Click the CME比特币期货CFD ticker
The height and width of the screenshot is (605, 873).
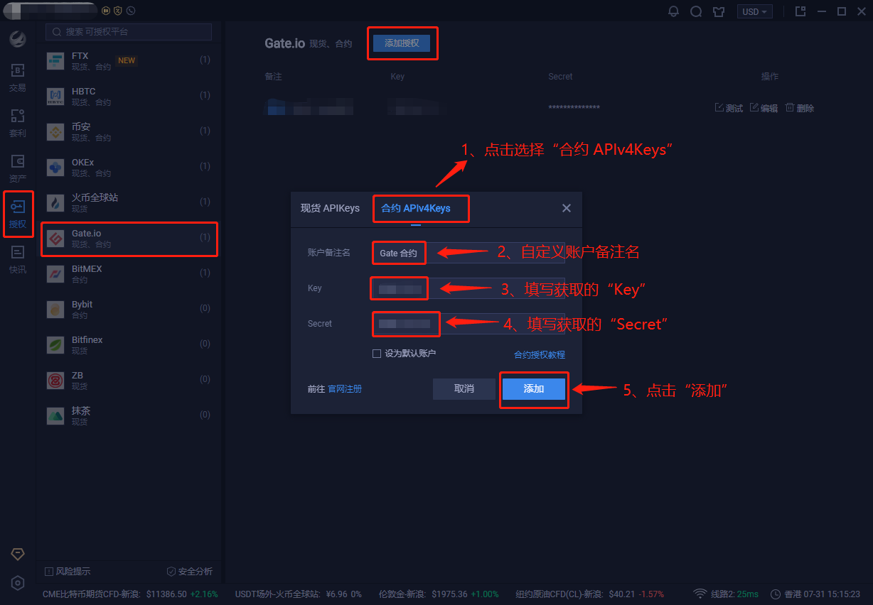click(x=130, y=594)
